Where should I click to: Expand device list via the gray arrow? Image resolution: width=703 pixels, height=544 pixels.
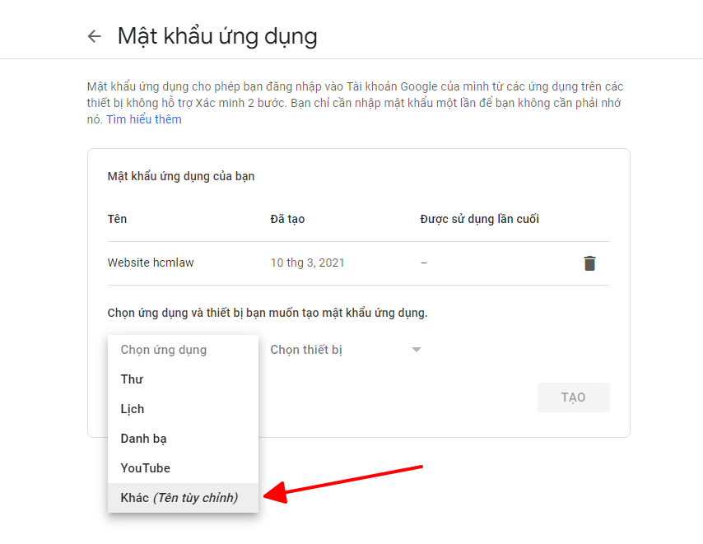click(x=417, y=350)
